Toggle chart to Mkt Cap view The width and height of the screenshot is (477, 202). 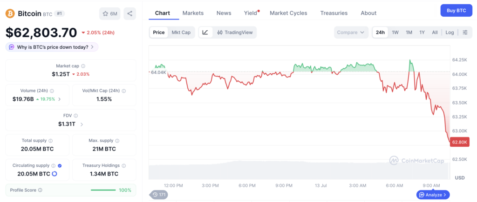click(x=181, y=33)
